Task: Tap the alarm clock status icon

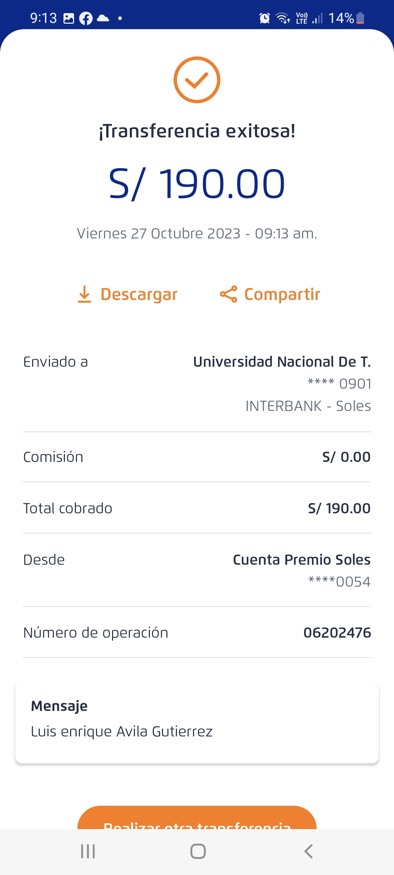Action: pyautogui.click(x=264, y=18)
